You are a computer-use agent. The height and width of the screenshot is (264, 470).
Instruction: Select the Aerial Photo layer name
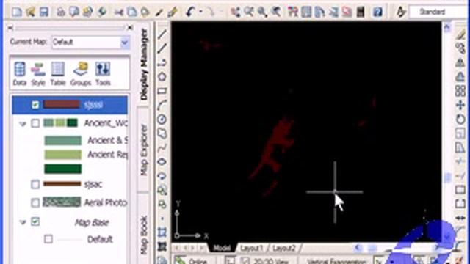coord(106,202)
